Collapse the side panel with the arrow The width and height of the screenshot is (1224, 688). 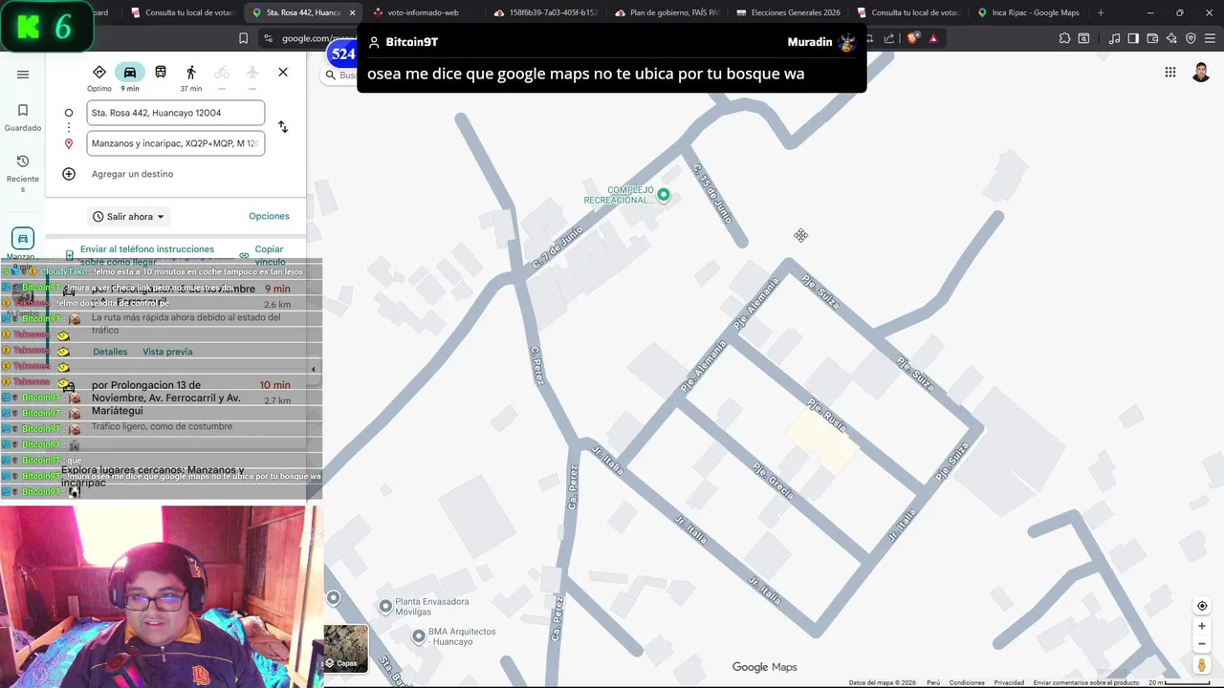pos(313,370)
